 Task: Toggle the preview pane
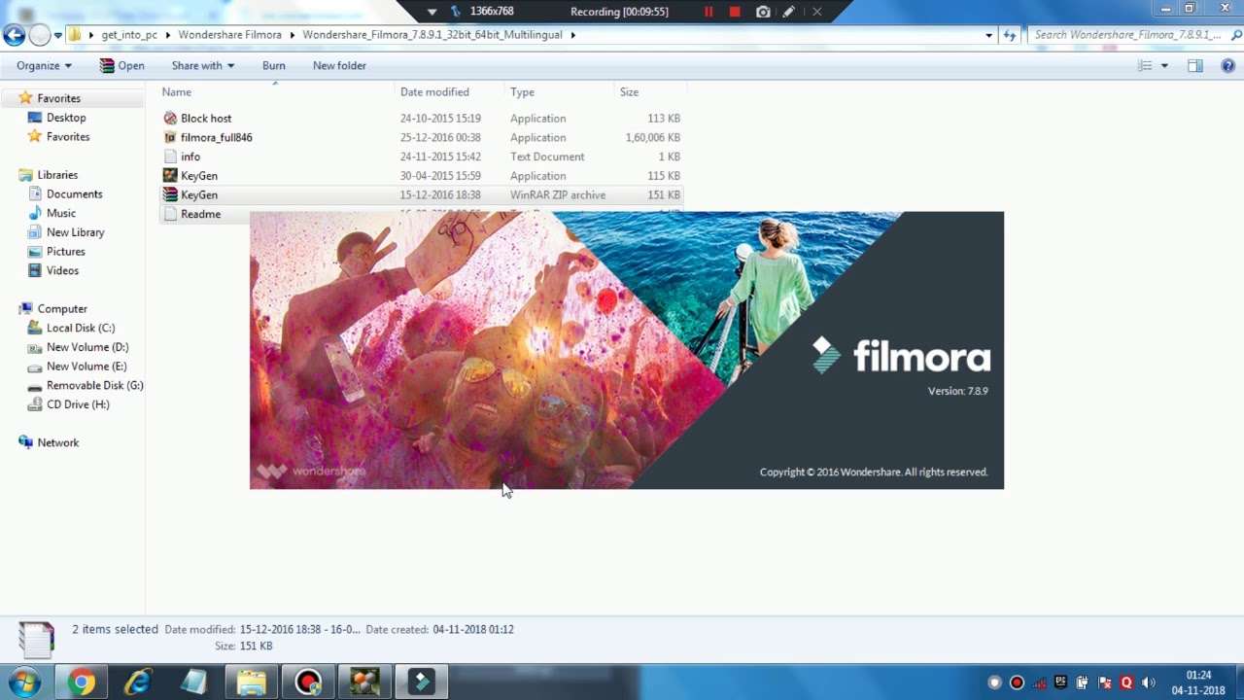tap(1195, 65)
